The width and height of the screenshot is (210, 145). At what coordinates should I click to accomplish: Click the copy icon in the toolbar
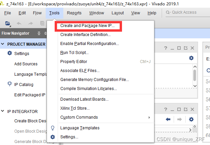pos(42,23)
